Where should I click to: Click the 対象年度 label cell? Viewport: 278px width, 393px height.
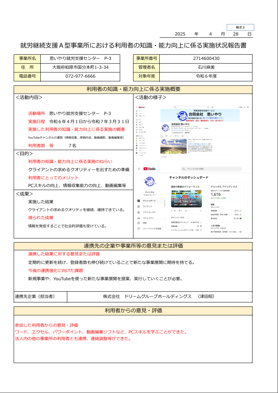146,77
